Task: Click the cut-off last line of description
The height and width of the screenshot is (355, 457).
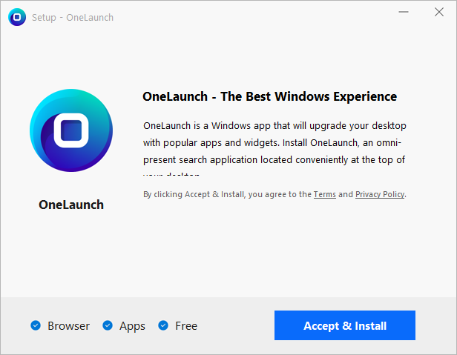Action: pos(171,176)
